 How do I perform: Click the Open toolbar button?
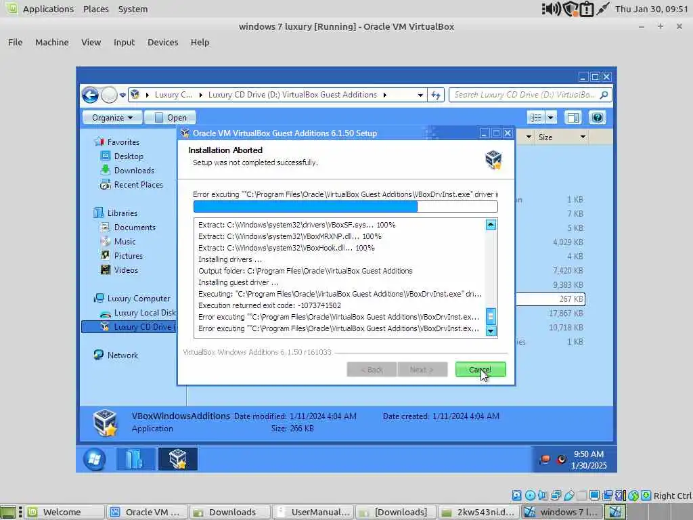pyautogui.click(x=170, y=118)
